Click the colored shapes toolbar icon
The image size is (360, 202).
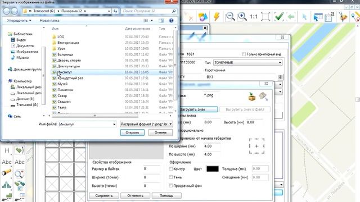[203, 17]
